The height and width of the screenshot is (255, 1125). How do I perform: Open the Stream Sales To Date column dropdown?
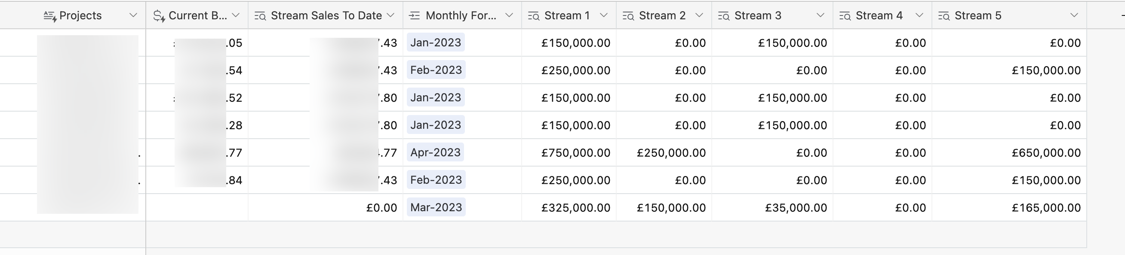click(391, 15)
